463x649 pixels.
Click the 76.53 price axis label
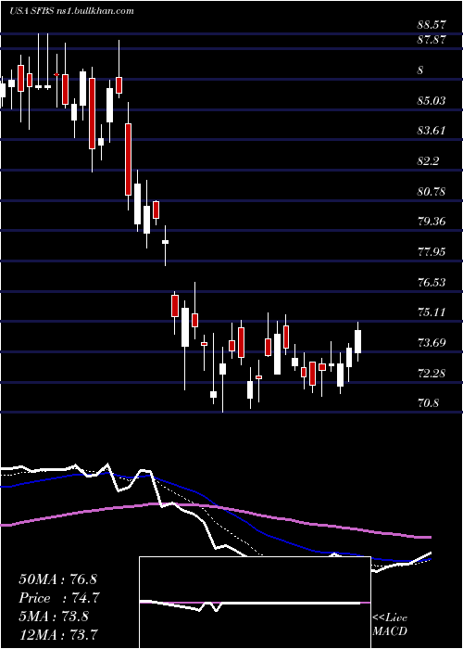pos(432,283)
